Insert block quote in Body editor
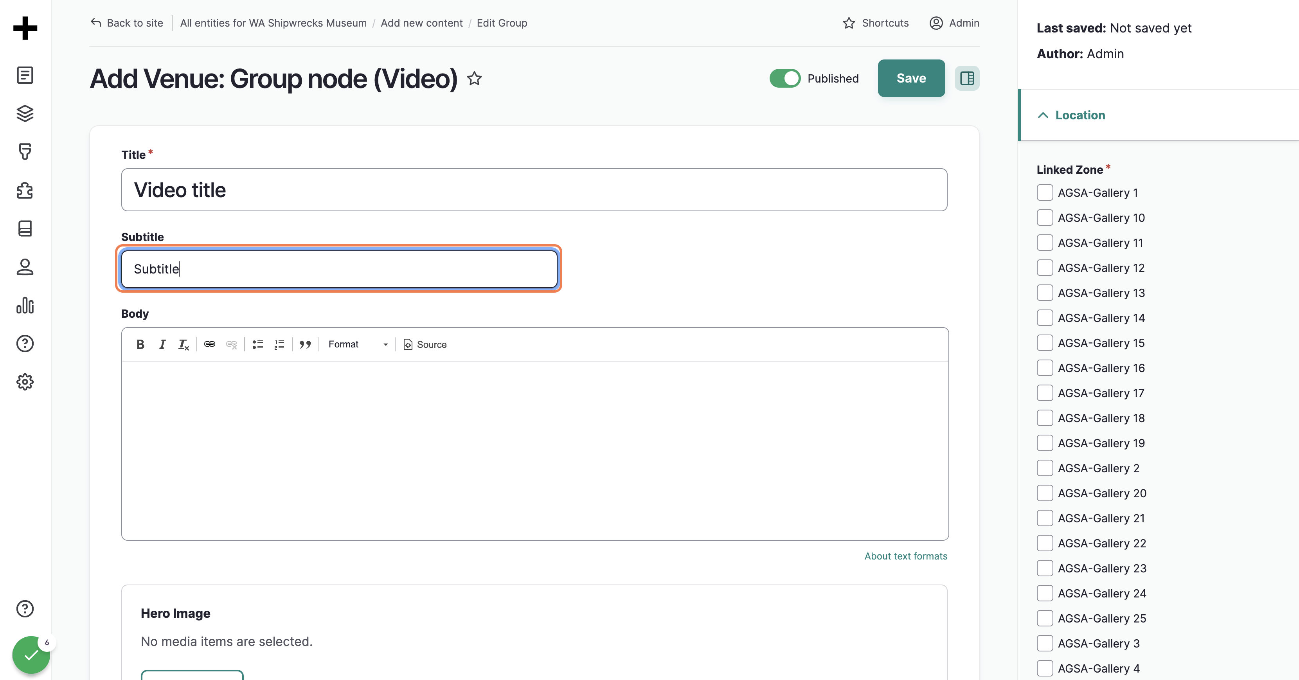1299x680 pixels. point(305,344)
